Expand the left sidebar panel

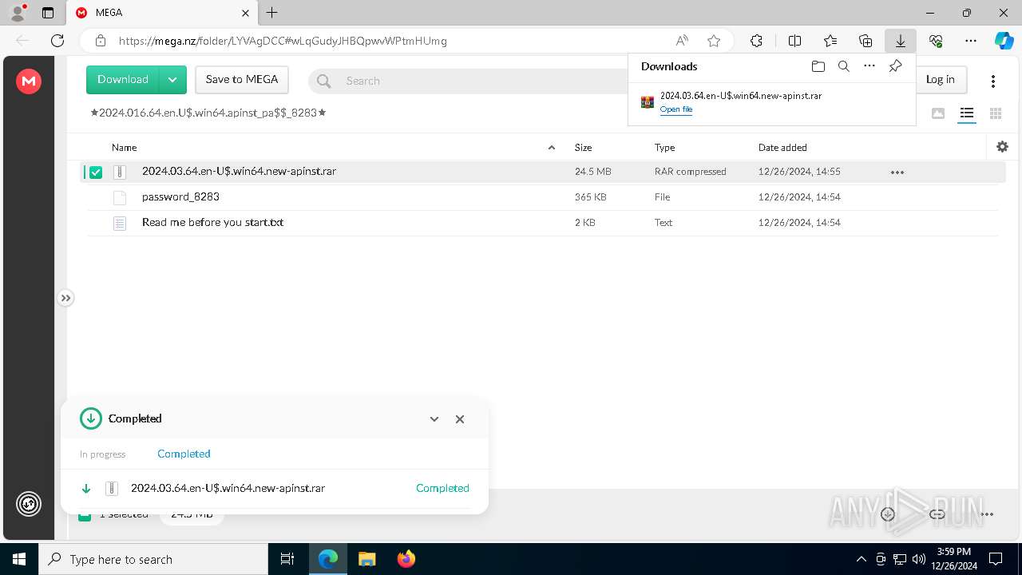coord(65,298)
